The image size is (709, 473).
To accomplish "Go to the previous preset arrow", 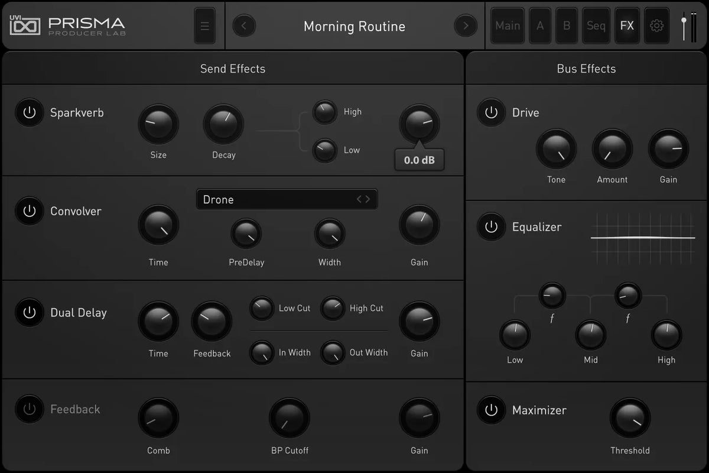I will (244, 26).
